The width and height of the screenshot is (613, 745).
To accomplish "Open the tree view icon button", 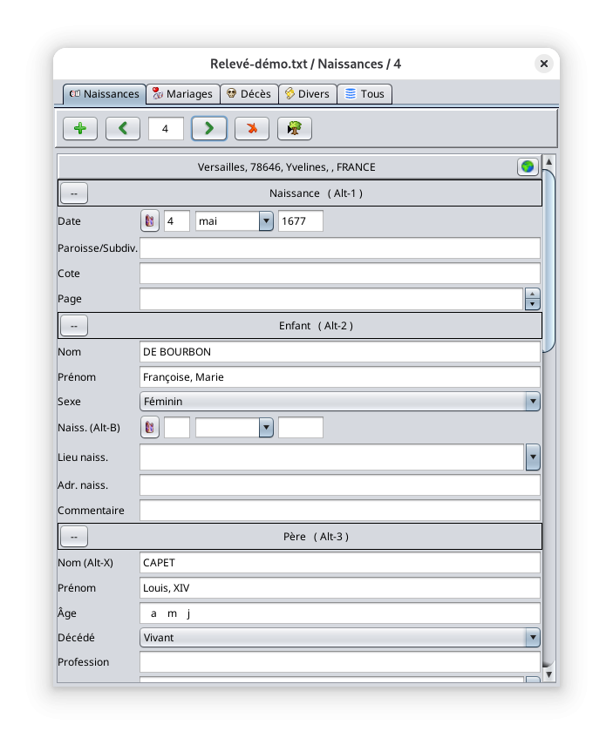I will point(295,128).
